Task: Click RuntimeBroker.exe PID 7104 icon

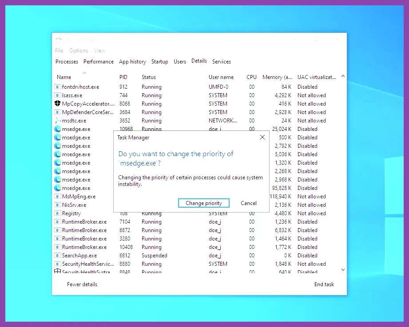Action: tap(57, 222)
